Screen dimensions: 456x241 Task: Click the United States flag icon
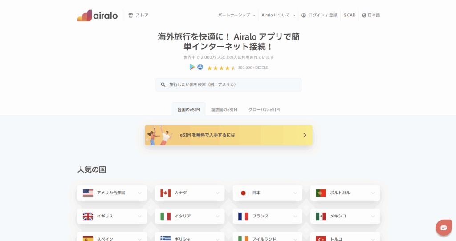point(88,193)
